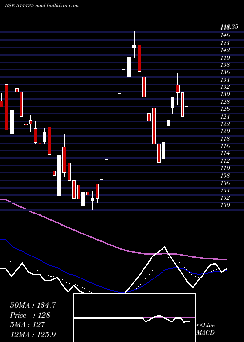Click the 136 price axis label

[225, 72]
